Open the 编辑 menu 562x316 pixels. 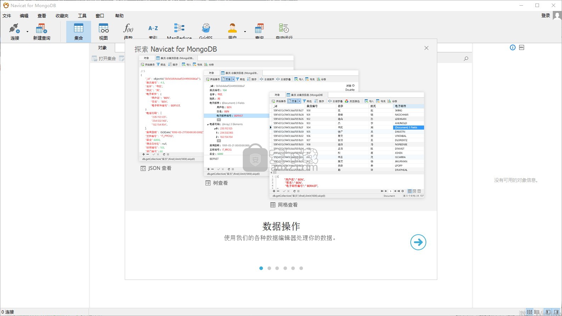pyautogui.click(x=24, y=16)
